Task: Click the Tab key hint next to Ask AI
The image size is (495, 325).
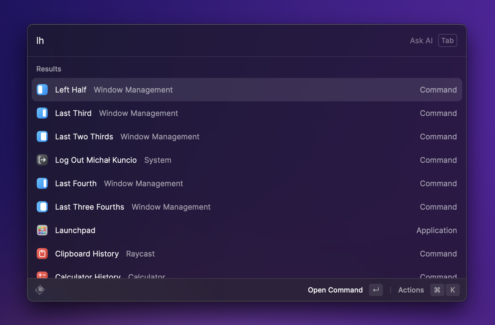Action: pyautogui.click(x=447, y=40)
